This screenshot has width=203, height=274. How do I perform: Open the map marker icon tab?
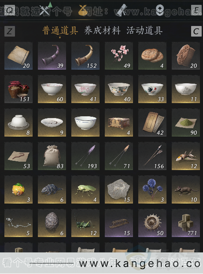pyautogui.click(x=160, y=10)
